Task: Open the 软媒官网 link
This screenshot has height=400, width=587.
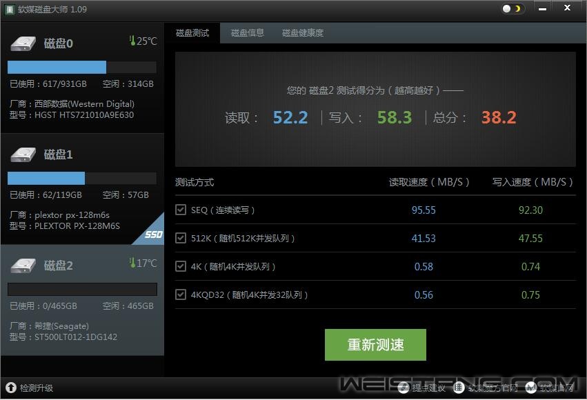Action: pos(556,388)
